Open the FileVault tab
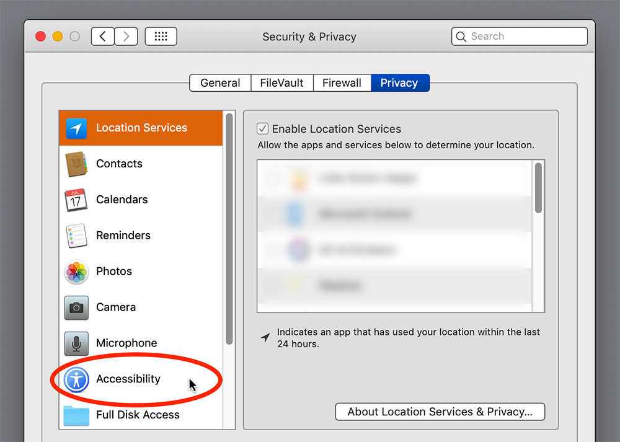Screen dimensions: 620x442 (282, 83)
